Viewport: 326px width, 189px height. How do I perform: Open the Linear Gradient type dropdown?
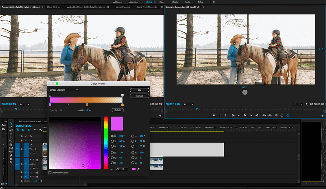64,90
